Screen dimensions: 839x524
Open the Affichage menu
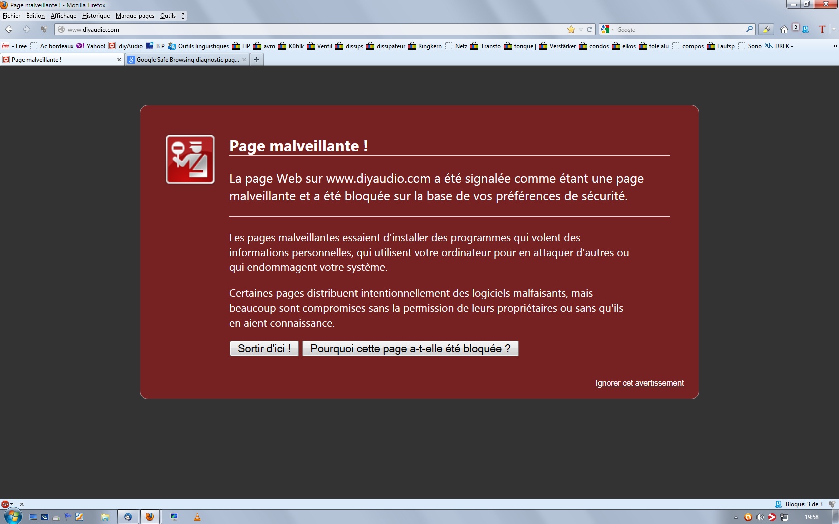63,16
